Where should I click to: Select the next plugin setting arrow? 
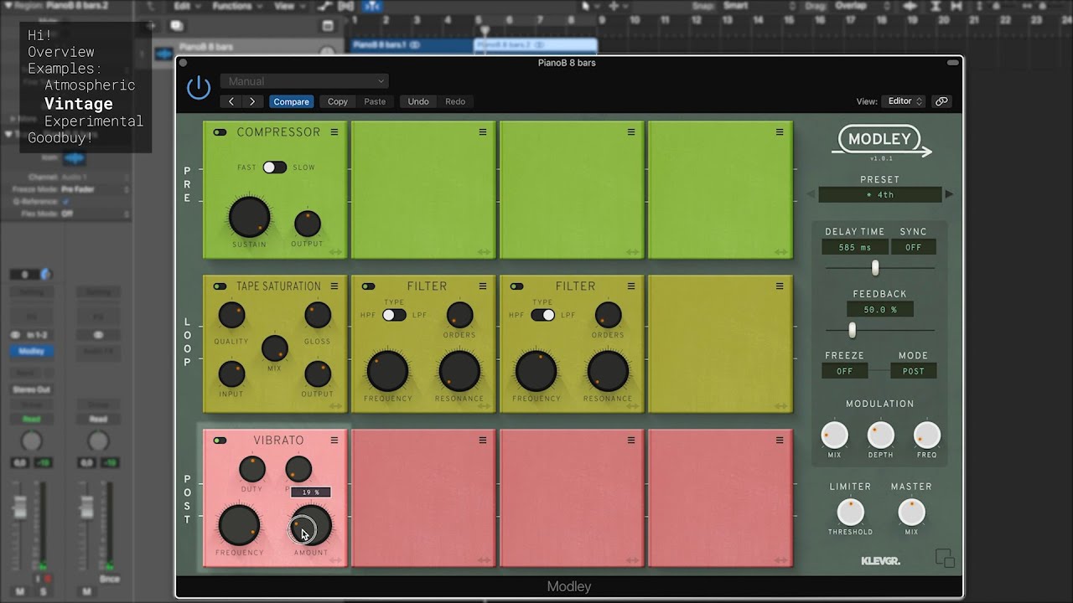click(x=252, y=101)
